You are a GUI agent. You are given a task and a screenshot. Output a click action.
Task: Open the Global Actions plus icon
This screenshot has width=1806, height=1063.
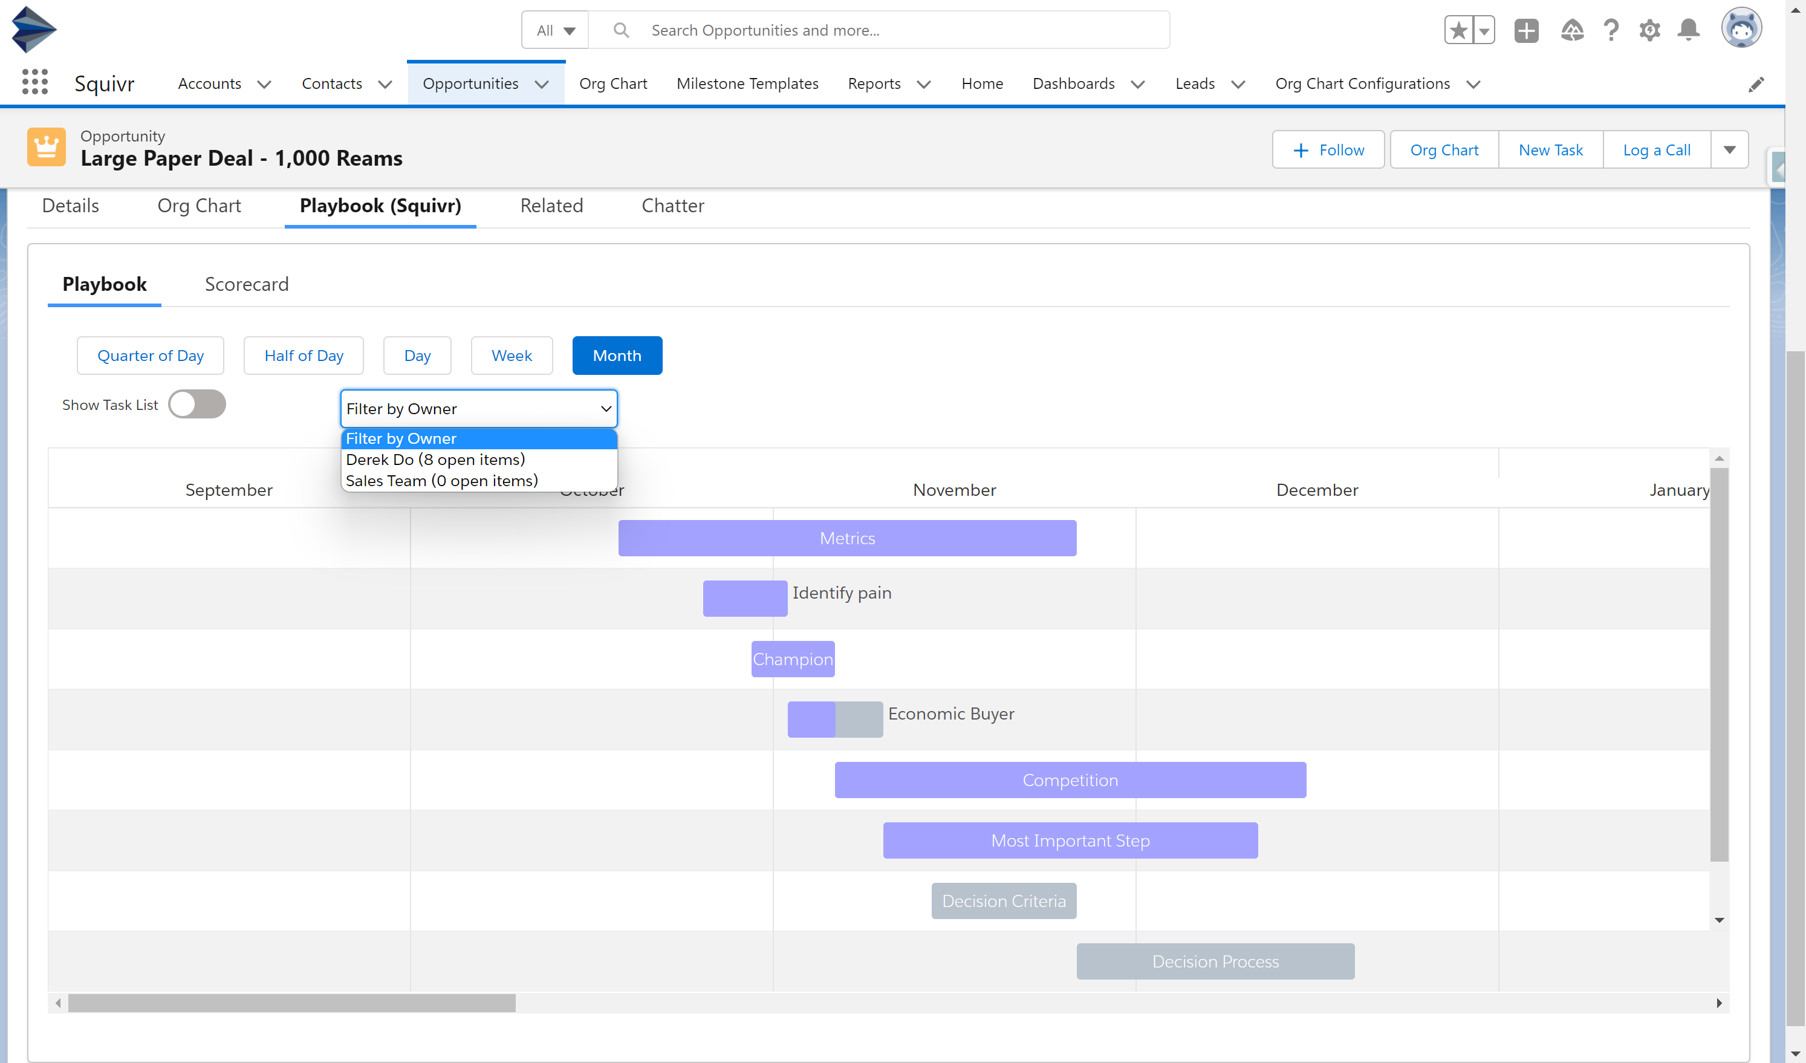(x=1526, y=30)
